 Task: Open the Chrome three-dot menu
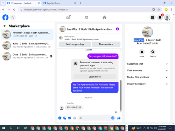click(171, 9)
